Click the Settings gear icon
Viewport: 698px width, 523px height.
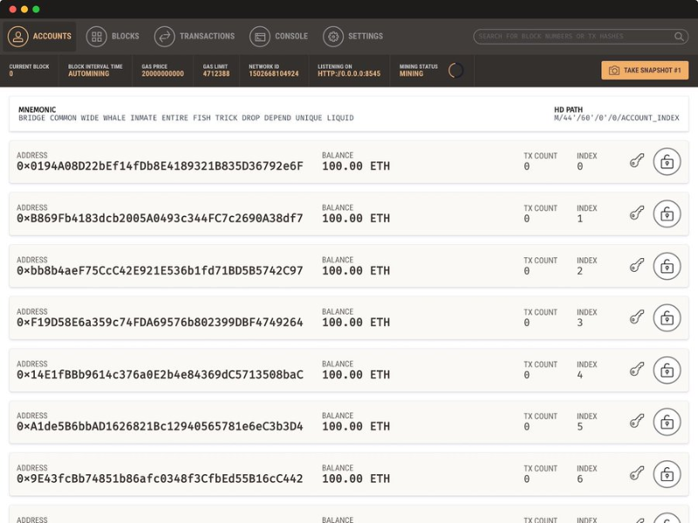332,37
